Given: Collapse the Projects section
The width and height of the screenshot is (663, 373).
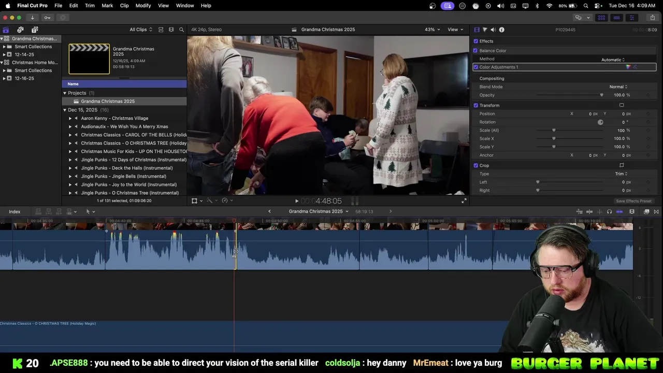Looking at the screenshot, I should pos(65,93).
